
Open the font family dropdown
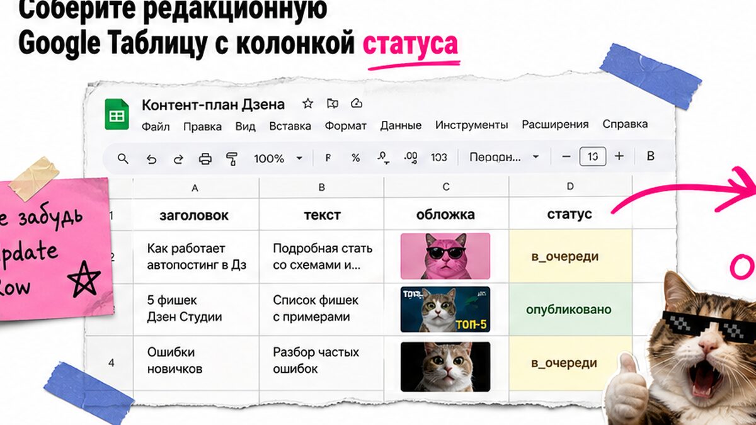point(504,157)
